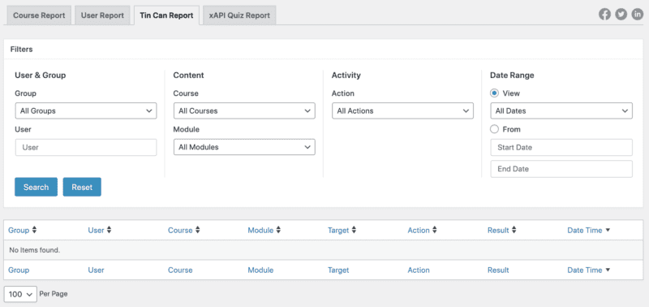Screen dimensions: 649x307
Task: Open the LinkedIn share icon
Action: pos(638,15)
